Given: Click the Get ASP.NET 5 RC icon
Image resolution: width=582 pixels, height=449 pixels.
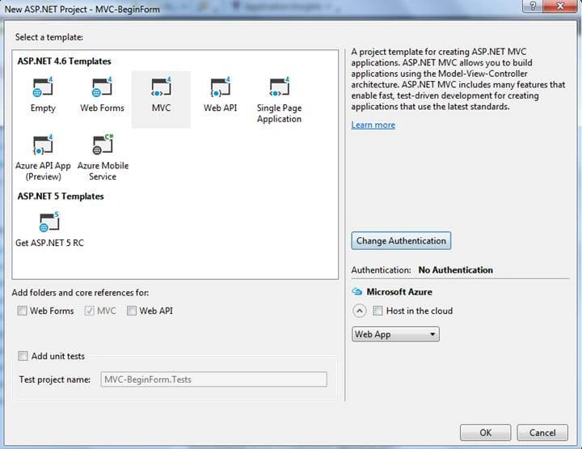Looking at the screenshot, I should tap(49, 222).
